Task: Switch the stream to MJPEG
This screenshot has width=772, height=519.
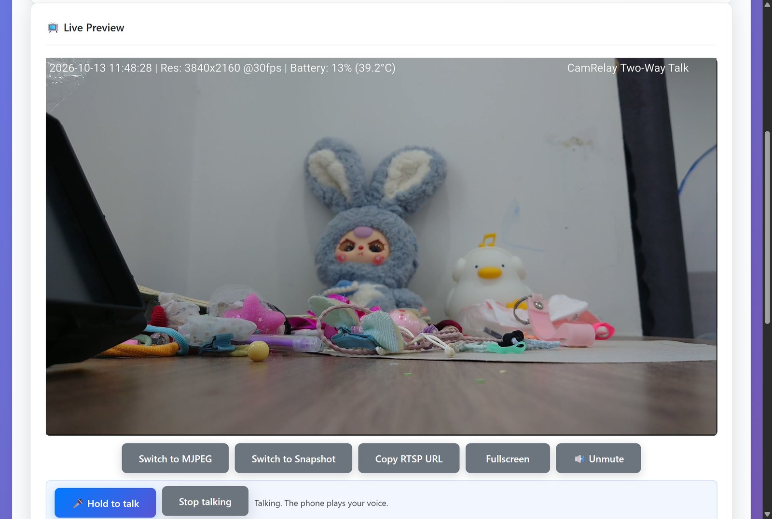Action: click(x=175, y=458)
